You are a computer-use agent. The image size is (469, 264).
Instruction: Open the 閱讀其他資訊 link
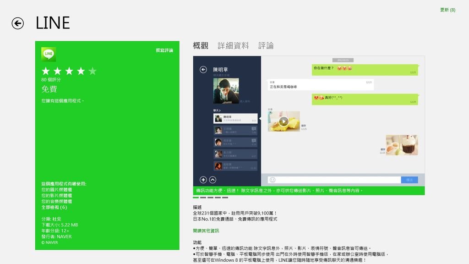tap(206, 231)
